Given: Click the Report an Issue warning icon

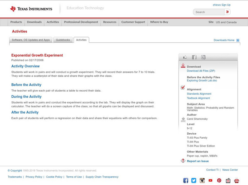Looking at the screenshot, I should (x=183, y=161).
